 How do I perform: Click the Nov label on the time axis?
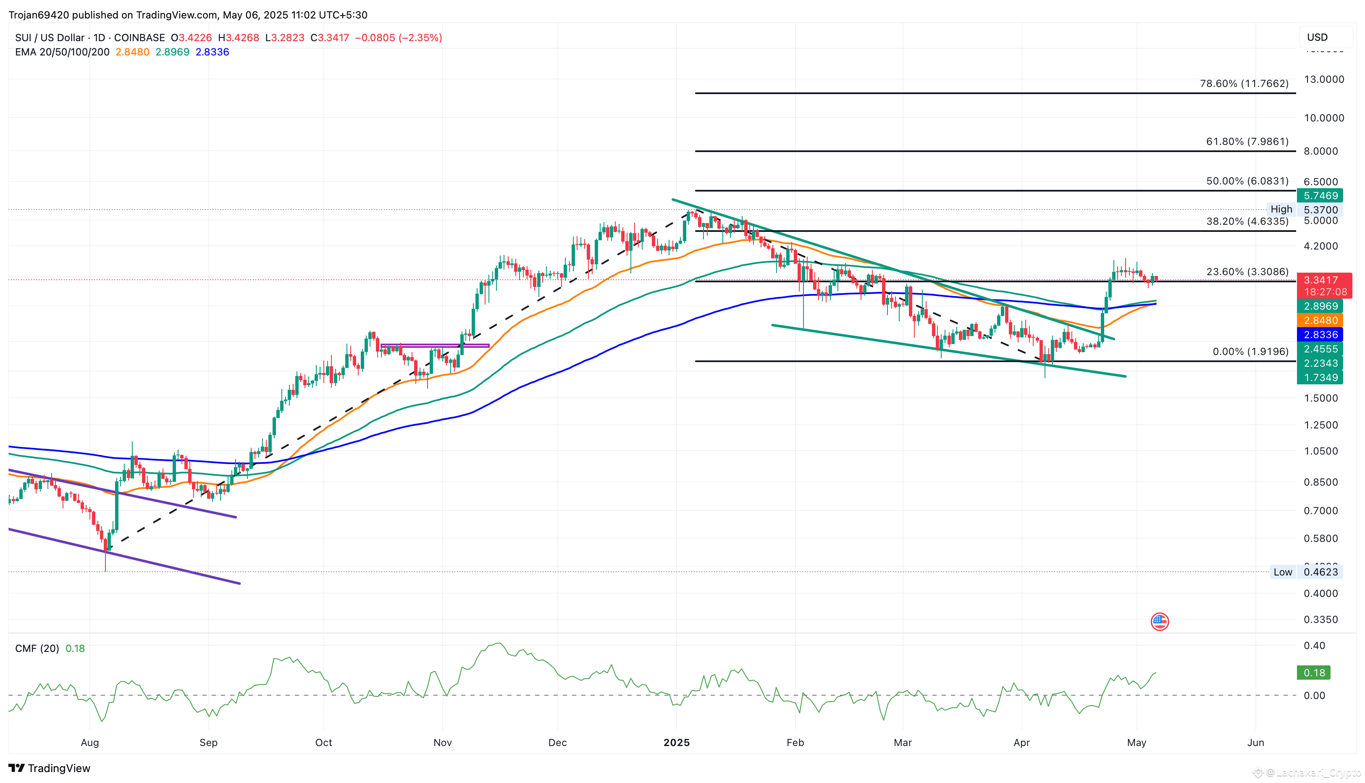[442, 742]
